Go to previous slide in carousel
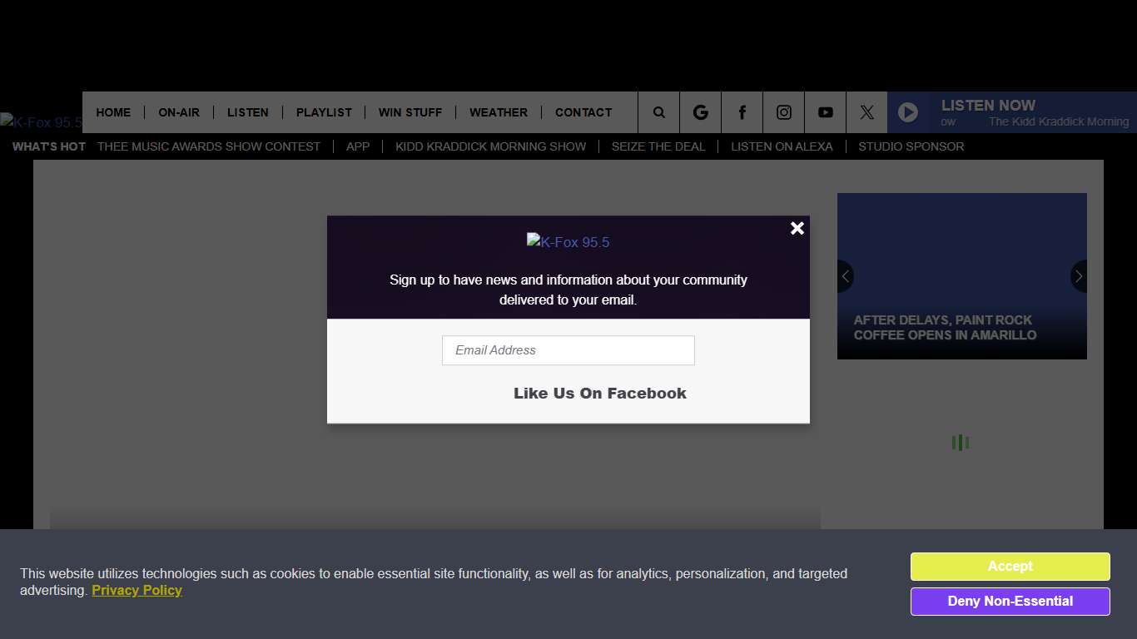This screenshot has height=639, width=1137. click(x=846, y=276)
